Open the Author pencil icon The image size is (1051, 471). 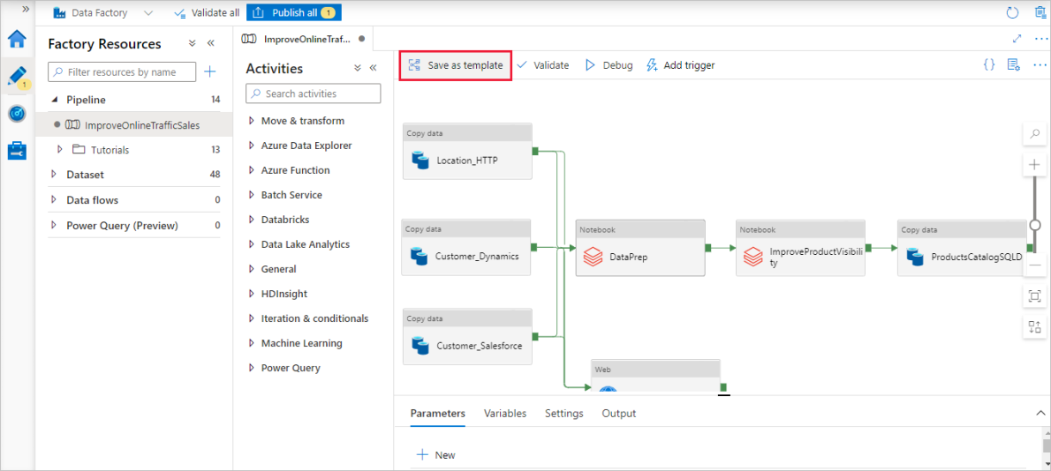[x=17, y=76]
